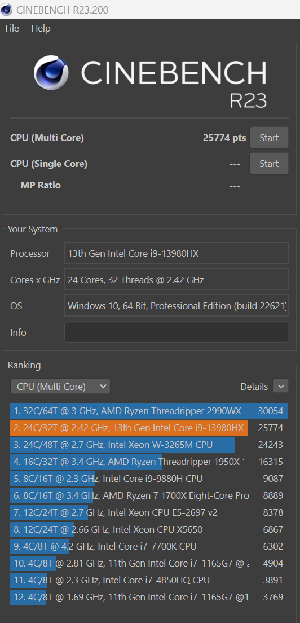The height and width of the screenshot is (623, 300).
Task: Select the Processor name field
Action: coord(177,253)
